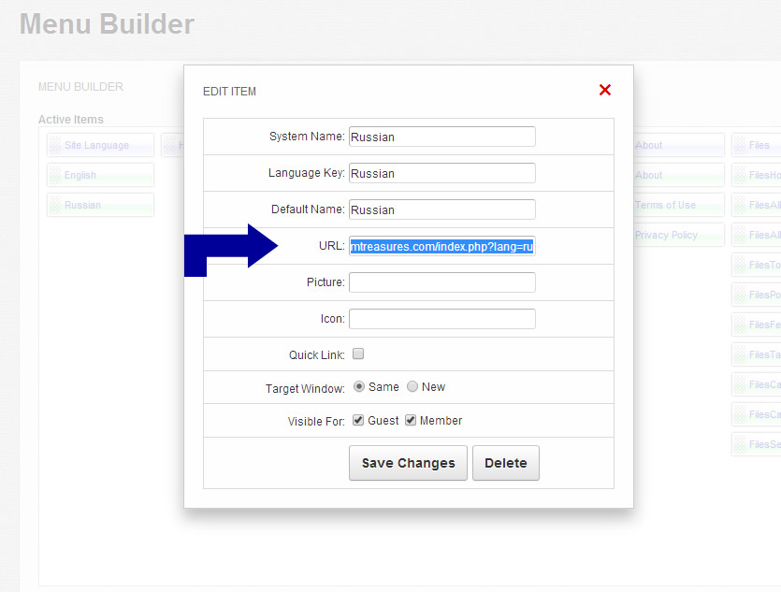Click the System Name input field

coord(441,137)
